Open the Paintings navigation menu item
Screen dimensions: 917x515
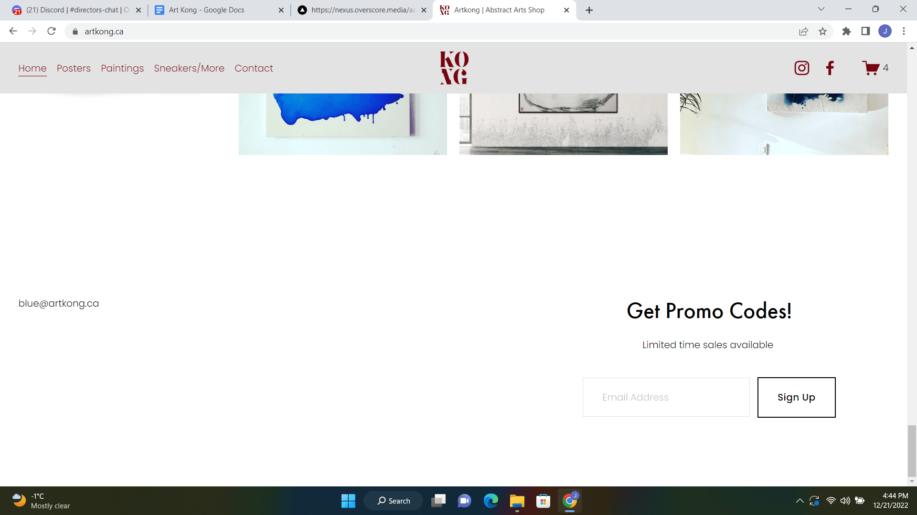[122, 68]
